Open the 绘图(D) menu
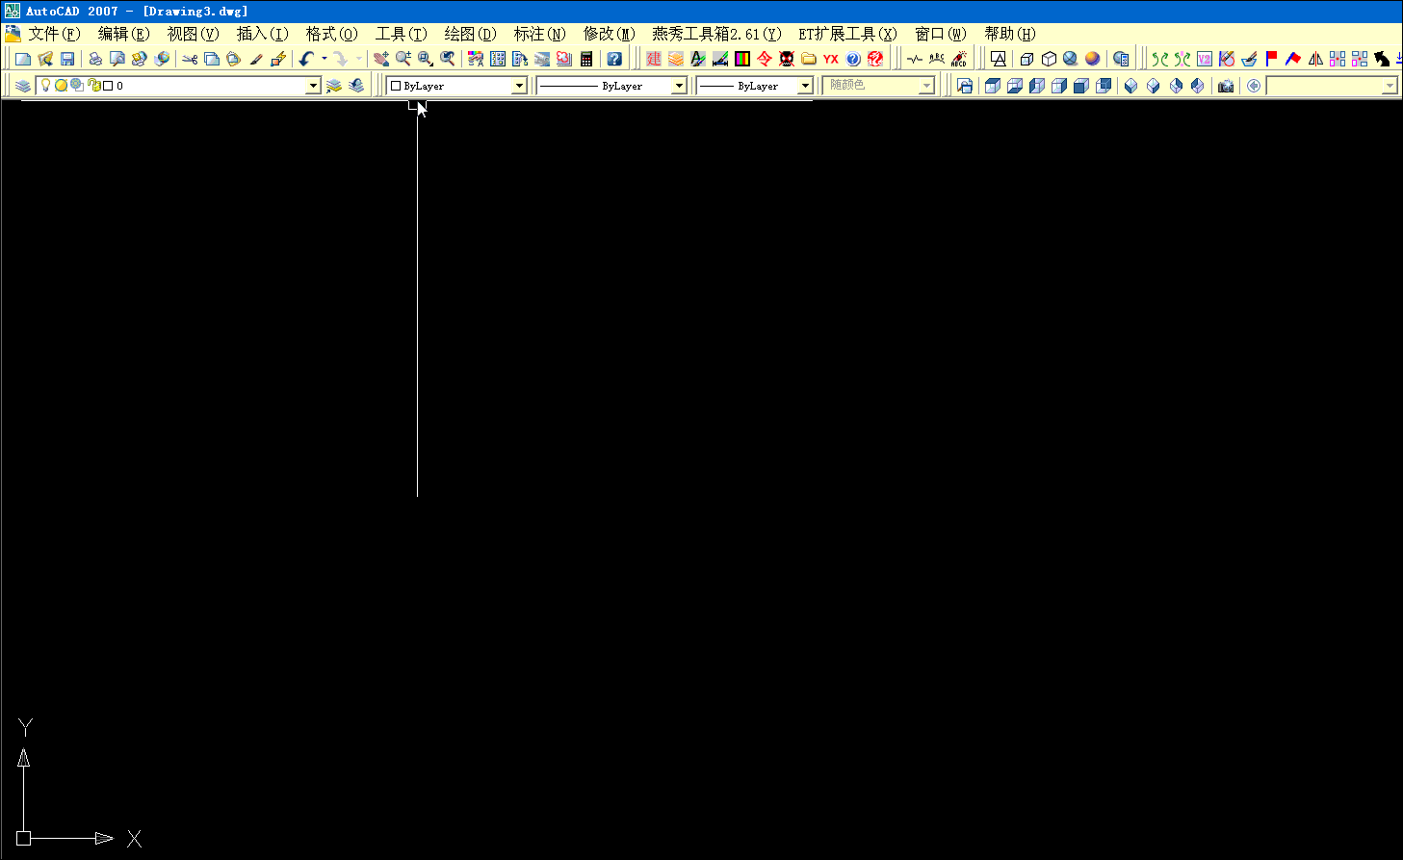Image resolution: width=1403 pixels, height=860 pixels. 470,33
